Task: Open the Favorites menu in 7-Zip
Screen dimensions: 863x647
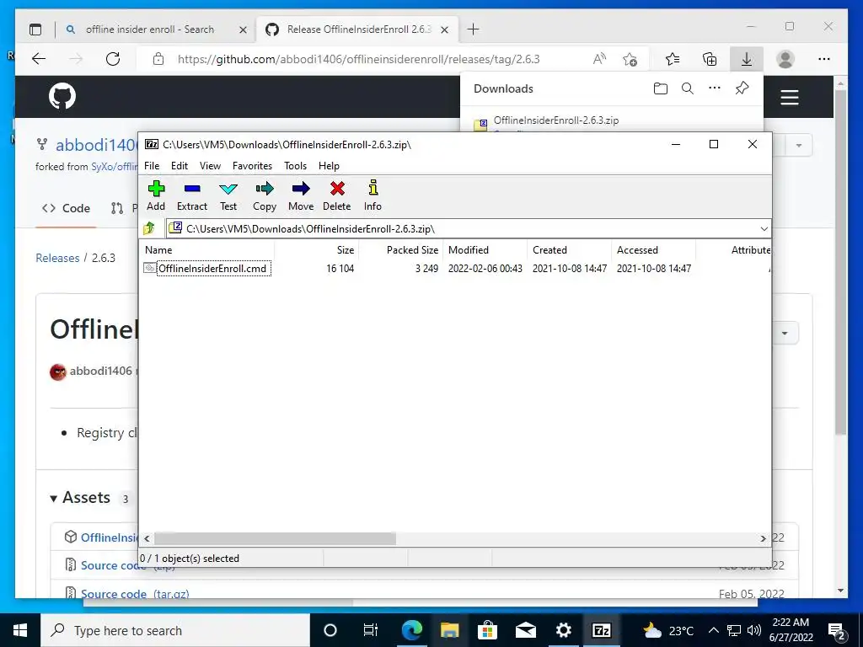Action: (252, 166)
